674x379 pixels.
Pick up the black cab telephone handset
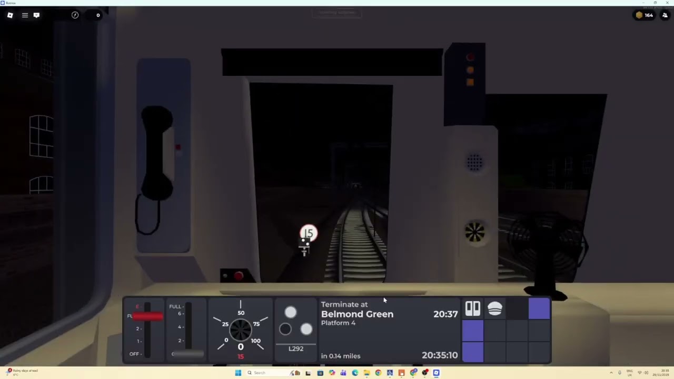tap(156, 153)
